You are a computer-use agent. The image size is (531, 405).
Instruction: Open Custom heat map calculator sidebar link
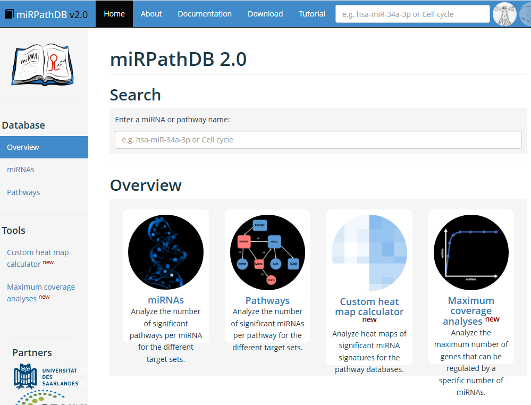(38, 258)
